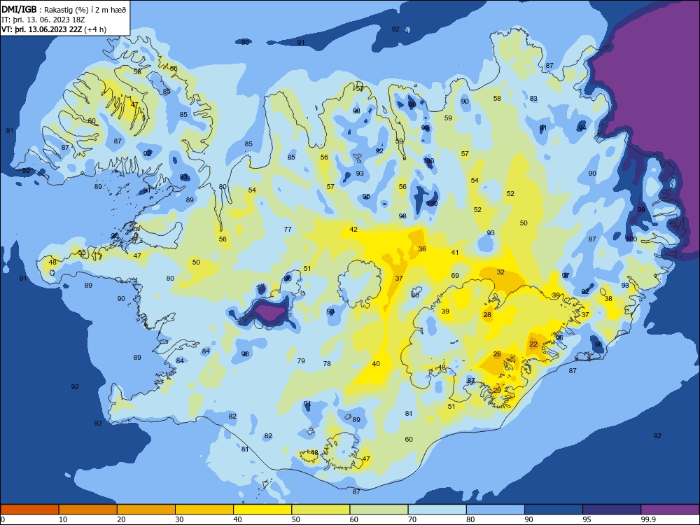Click the legend label '99.9'
Image resolution: width=700 pixels, height=525 pixels.
point(647,519)
